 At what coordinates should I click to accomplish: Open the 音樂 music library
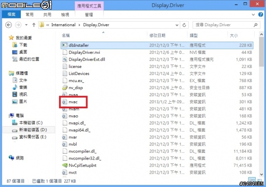[23, 87]
